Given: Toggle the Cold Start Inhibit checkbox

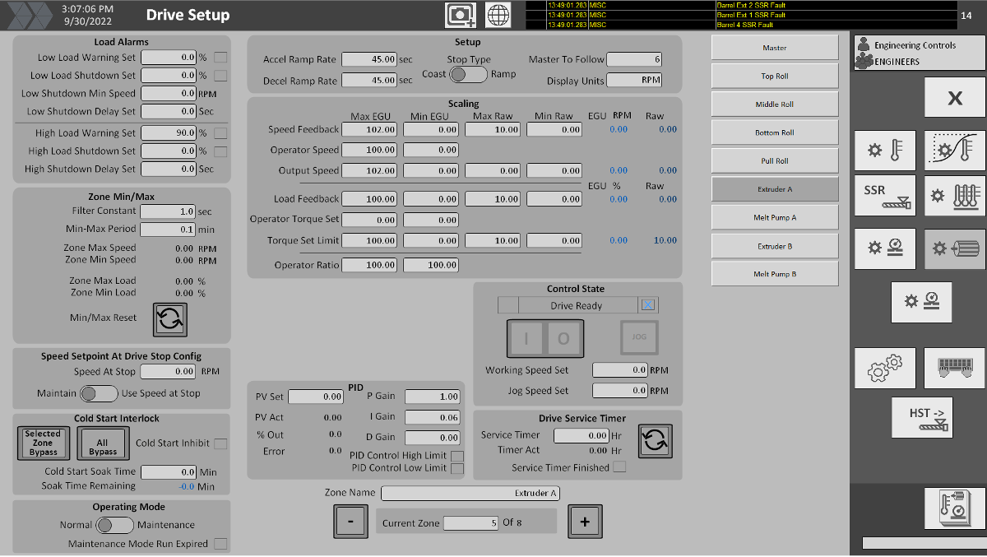Looking at the screenshot, I should (x=220, y=443).
